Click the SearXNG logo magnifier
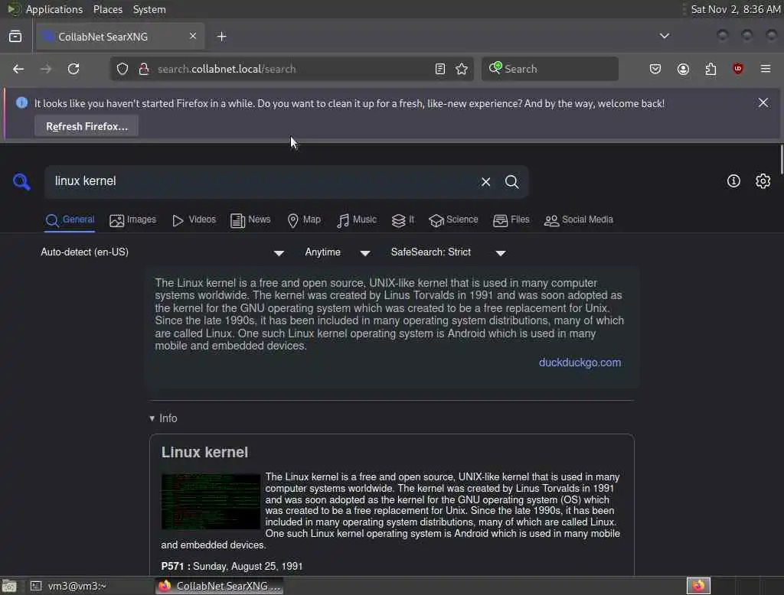Viewport: 784px width, 595px height. 21,181
